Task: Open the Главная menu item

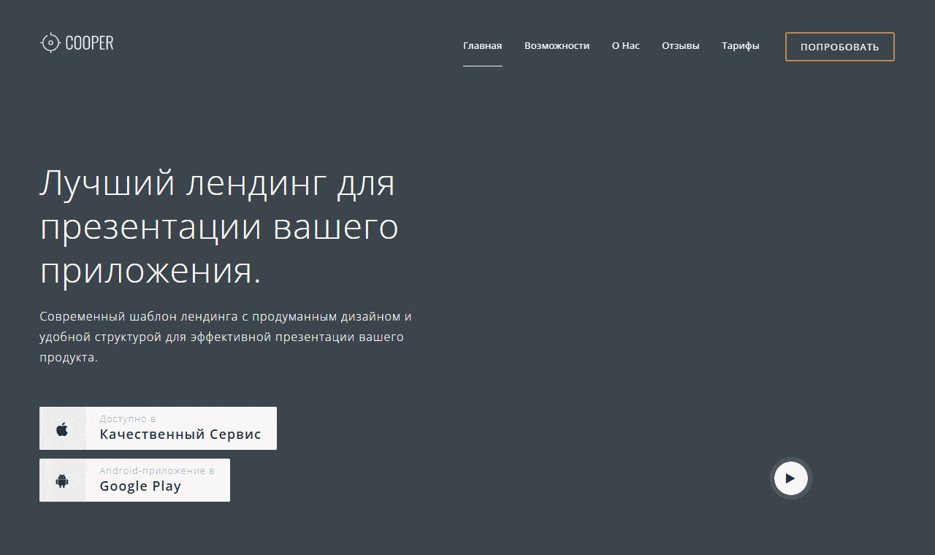Action: [x=482, y=45]
